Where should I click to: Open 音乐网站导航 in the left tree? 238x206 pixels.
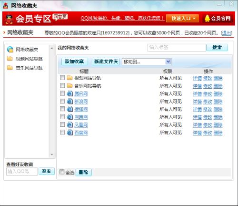point(29,68)
